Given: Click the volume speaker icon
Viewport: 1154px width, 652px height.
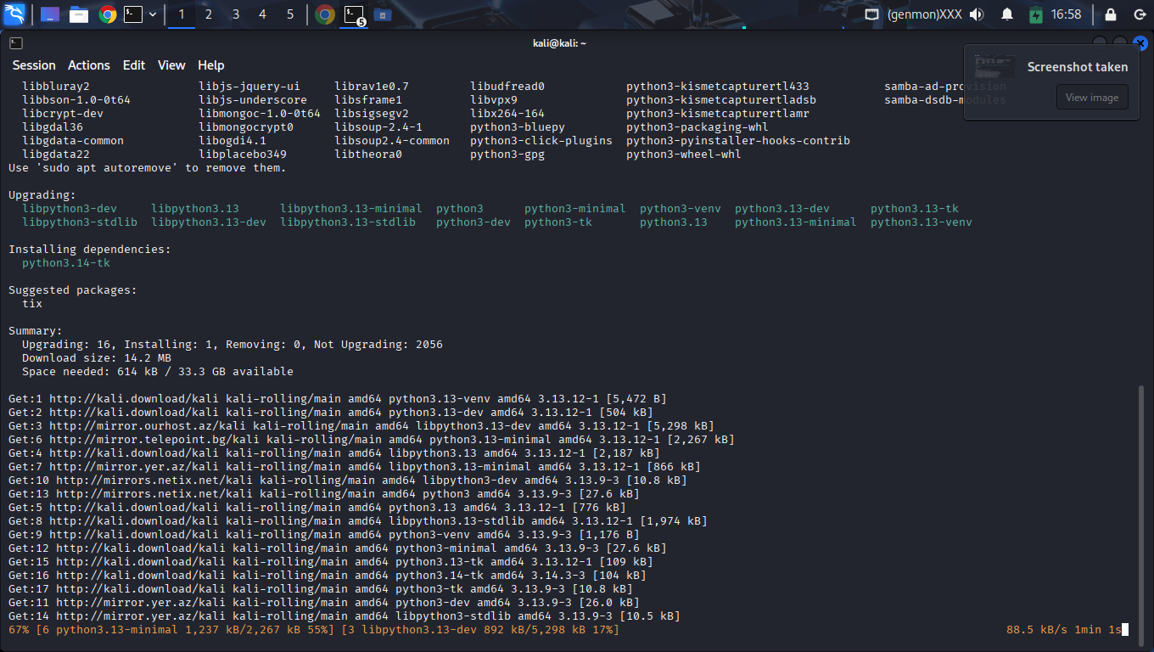Looking at the screenshot, I should pos(977,14).
